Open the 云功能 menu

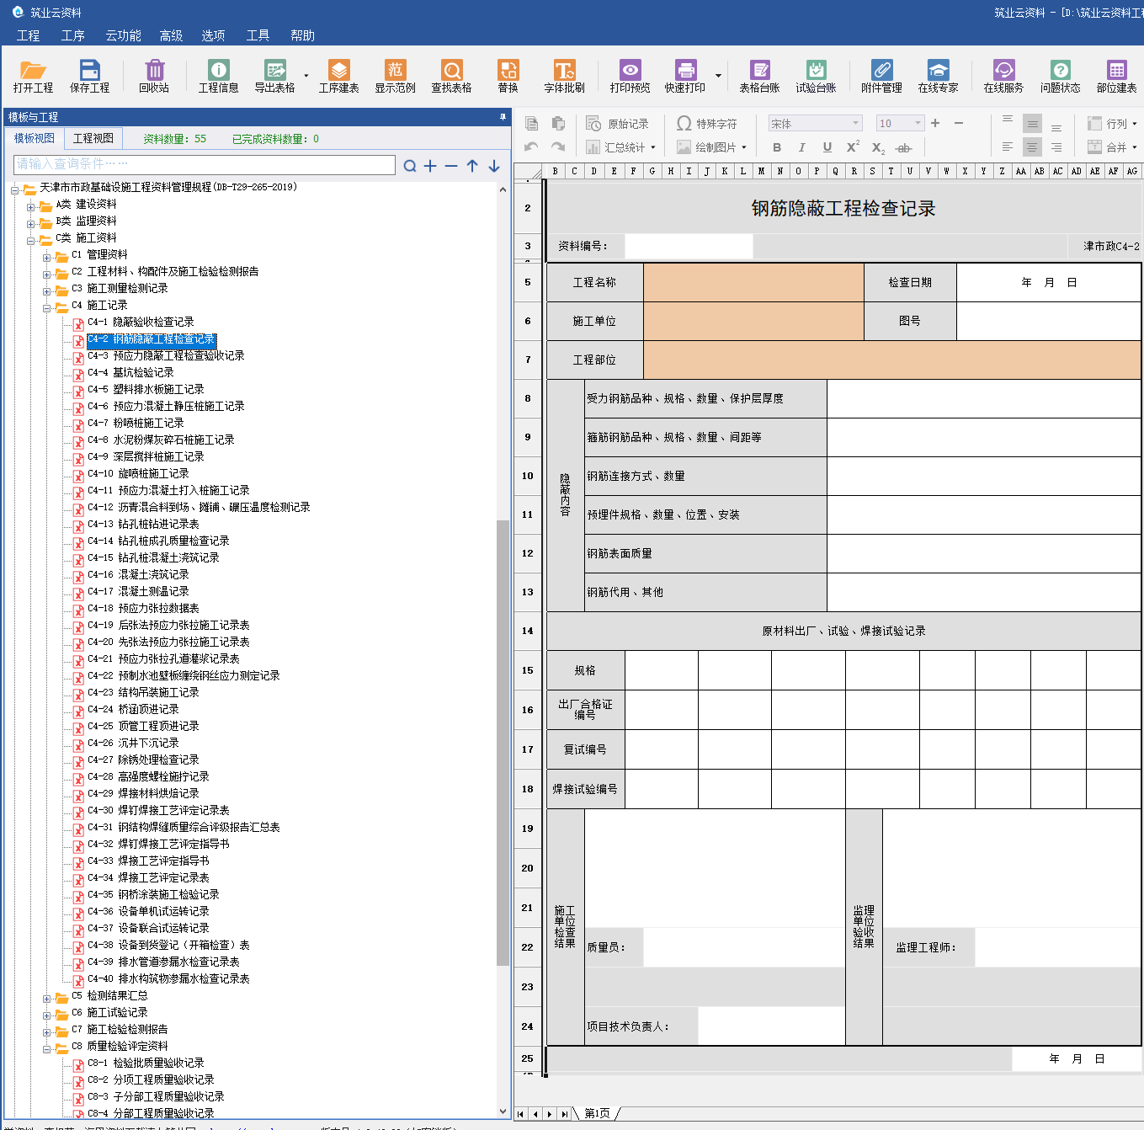point(123,35)
